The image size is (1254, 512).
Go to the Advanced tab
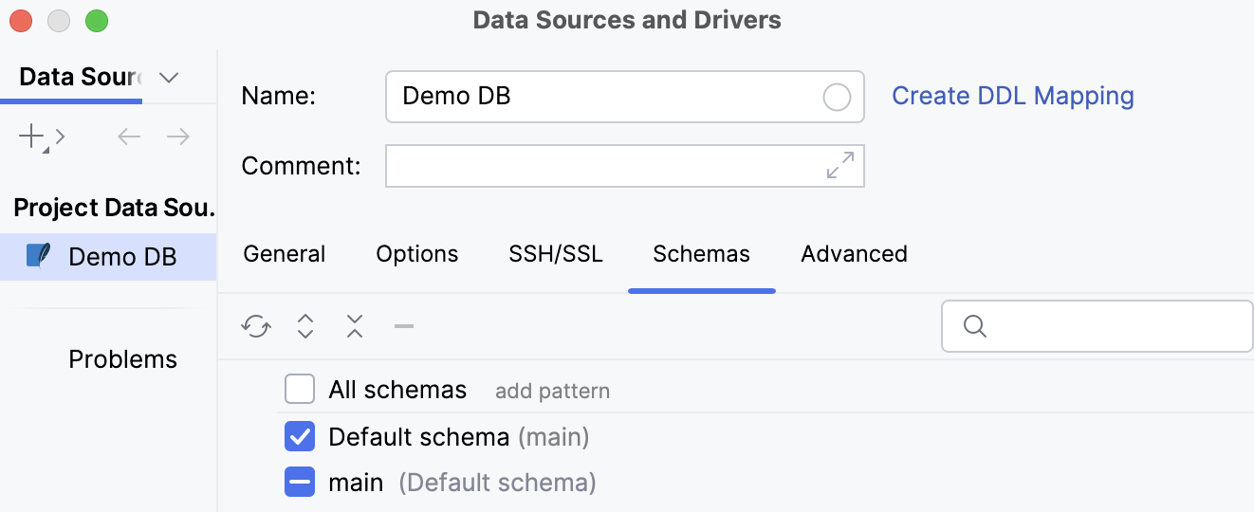point(854,254)
